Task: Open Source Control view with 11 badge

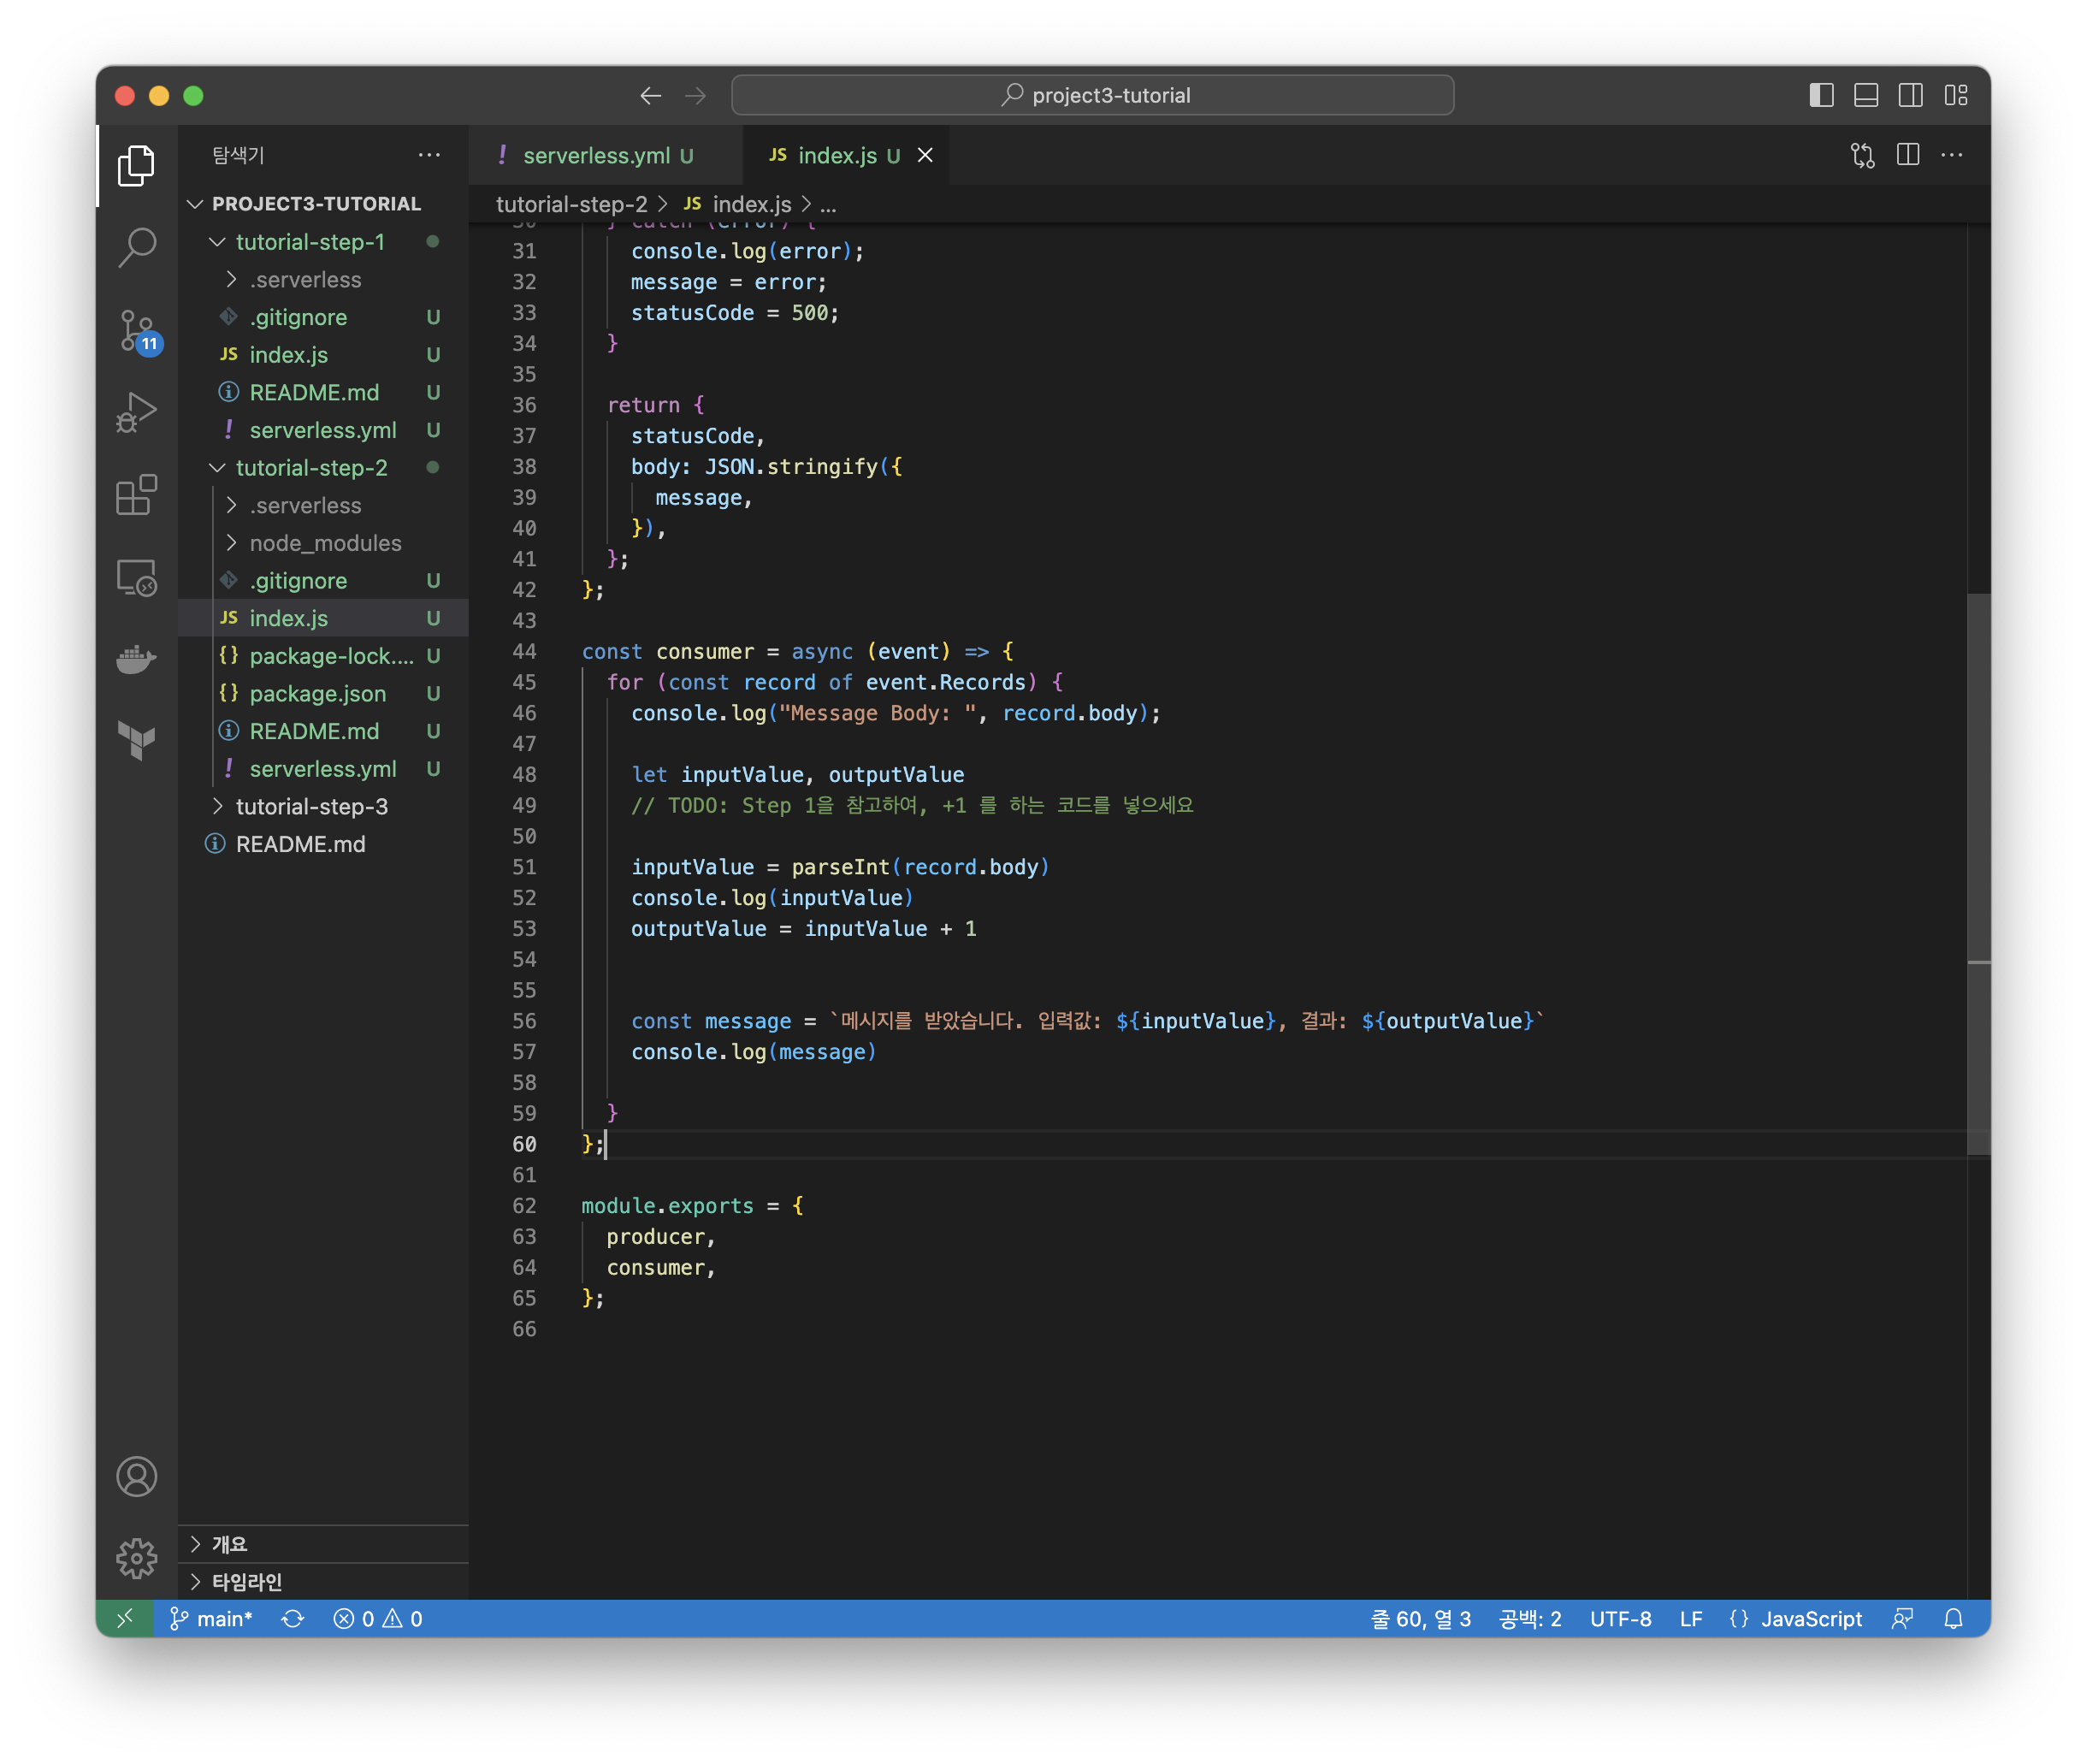Action: coord(137,329)
